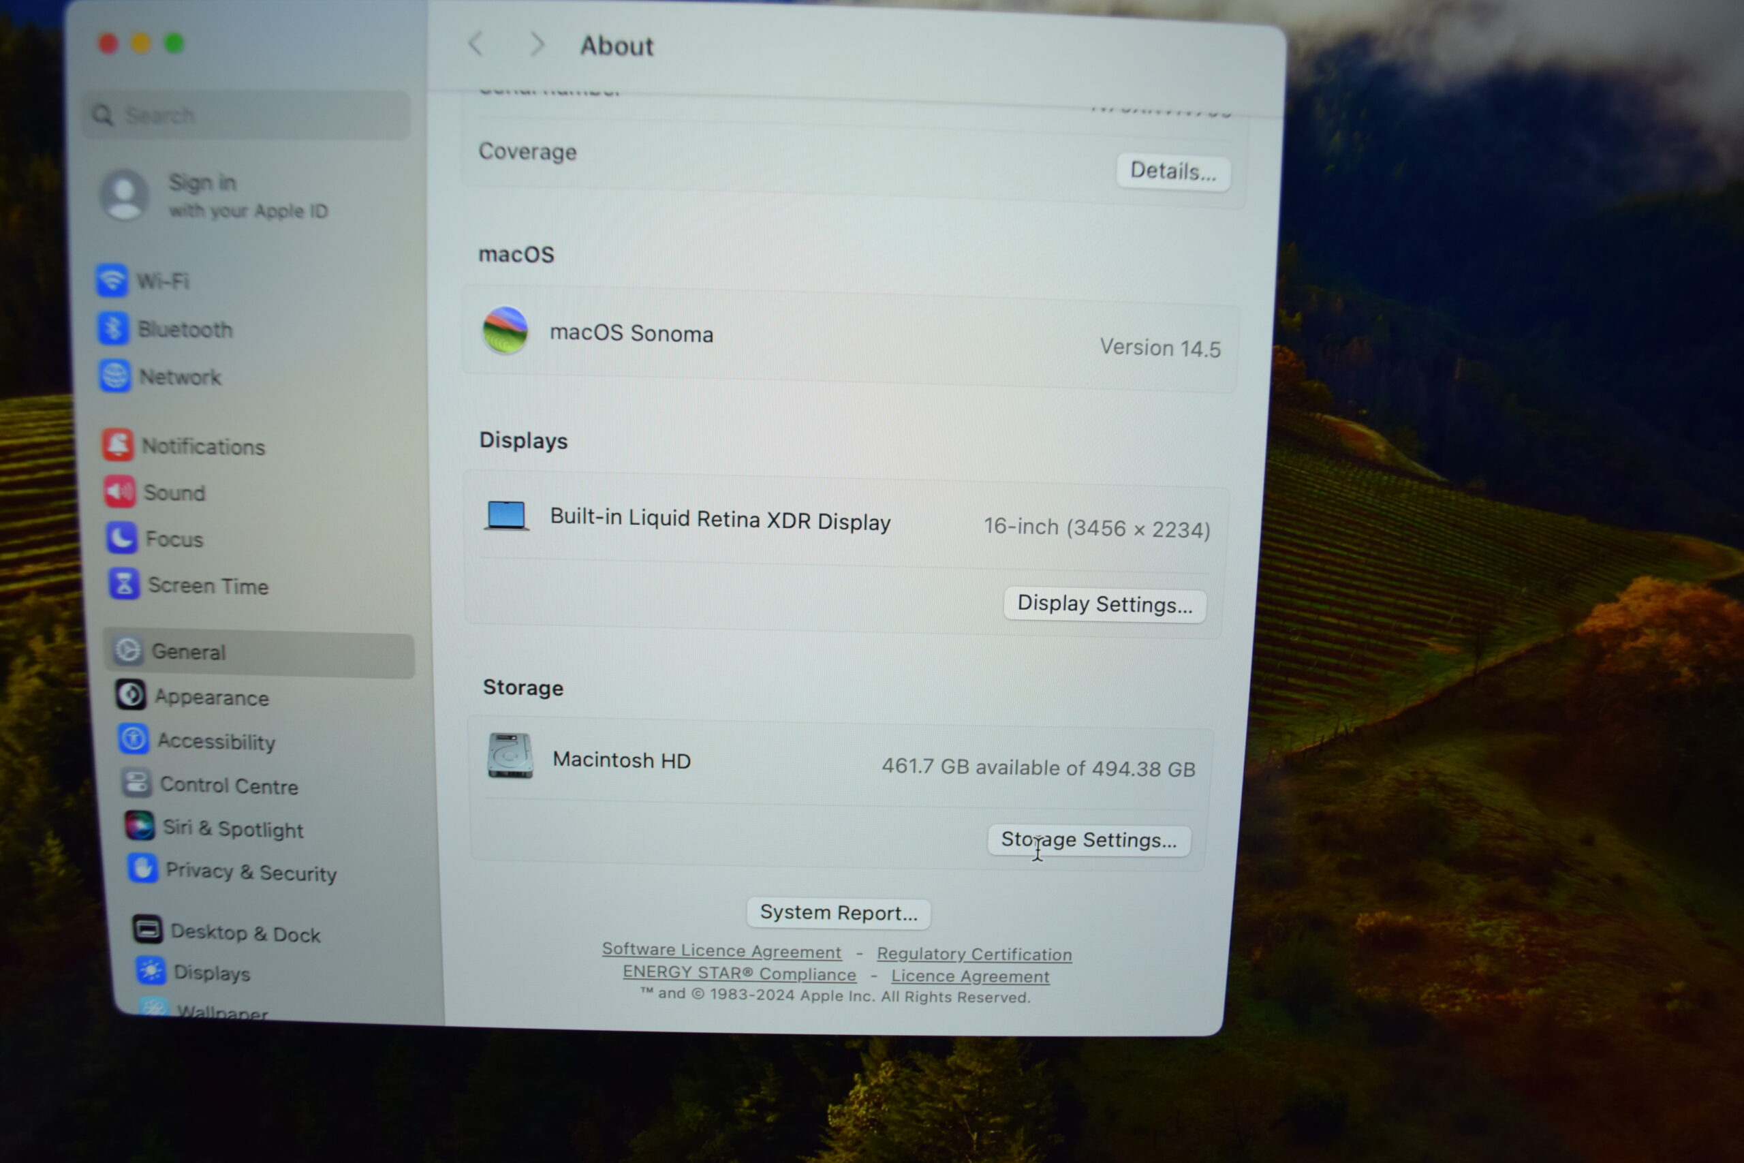
Task: Click the macOS Sonoma logo icon
Action: pyautogui.click(x=505, y=331)
